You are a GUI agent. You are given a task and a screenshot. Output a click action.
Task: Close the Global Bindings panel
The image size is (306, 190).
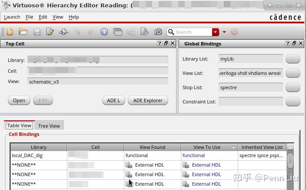pyautogui.click(x=301, y=43)
